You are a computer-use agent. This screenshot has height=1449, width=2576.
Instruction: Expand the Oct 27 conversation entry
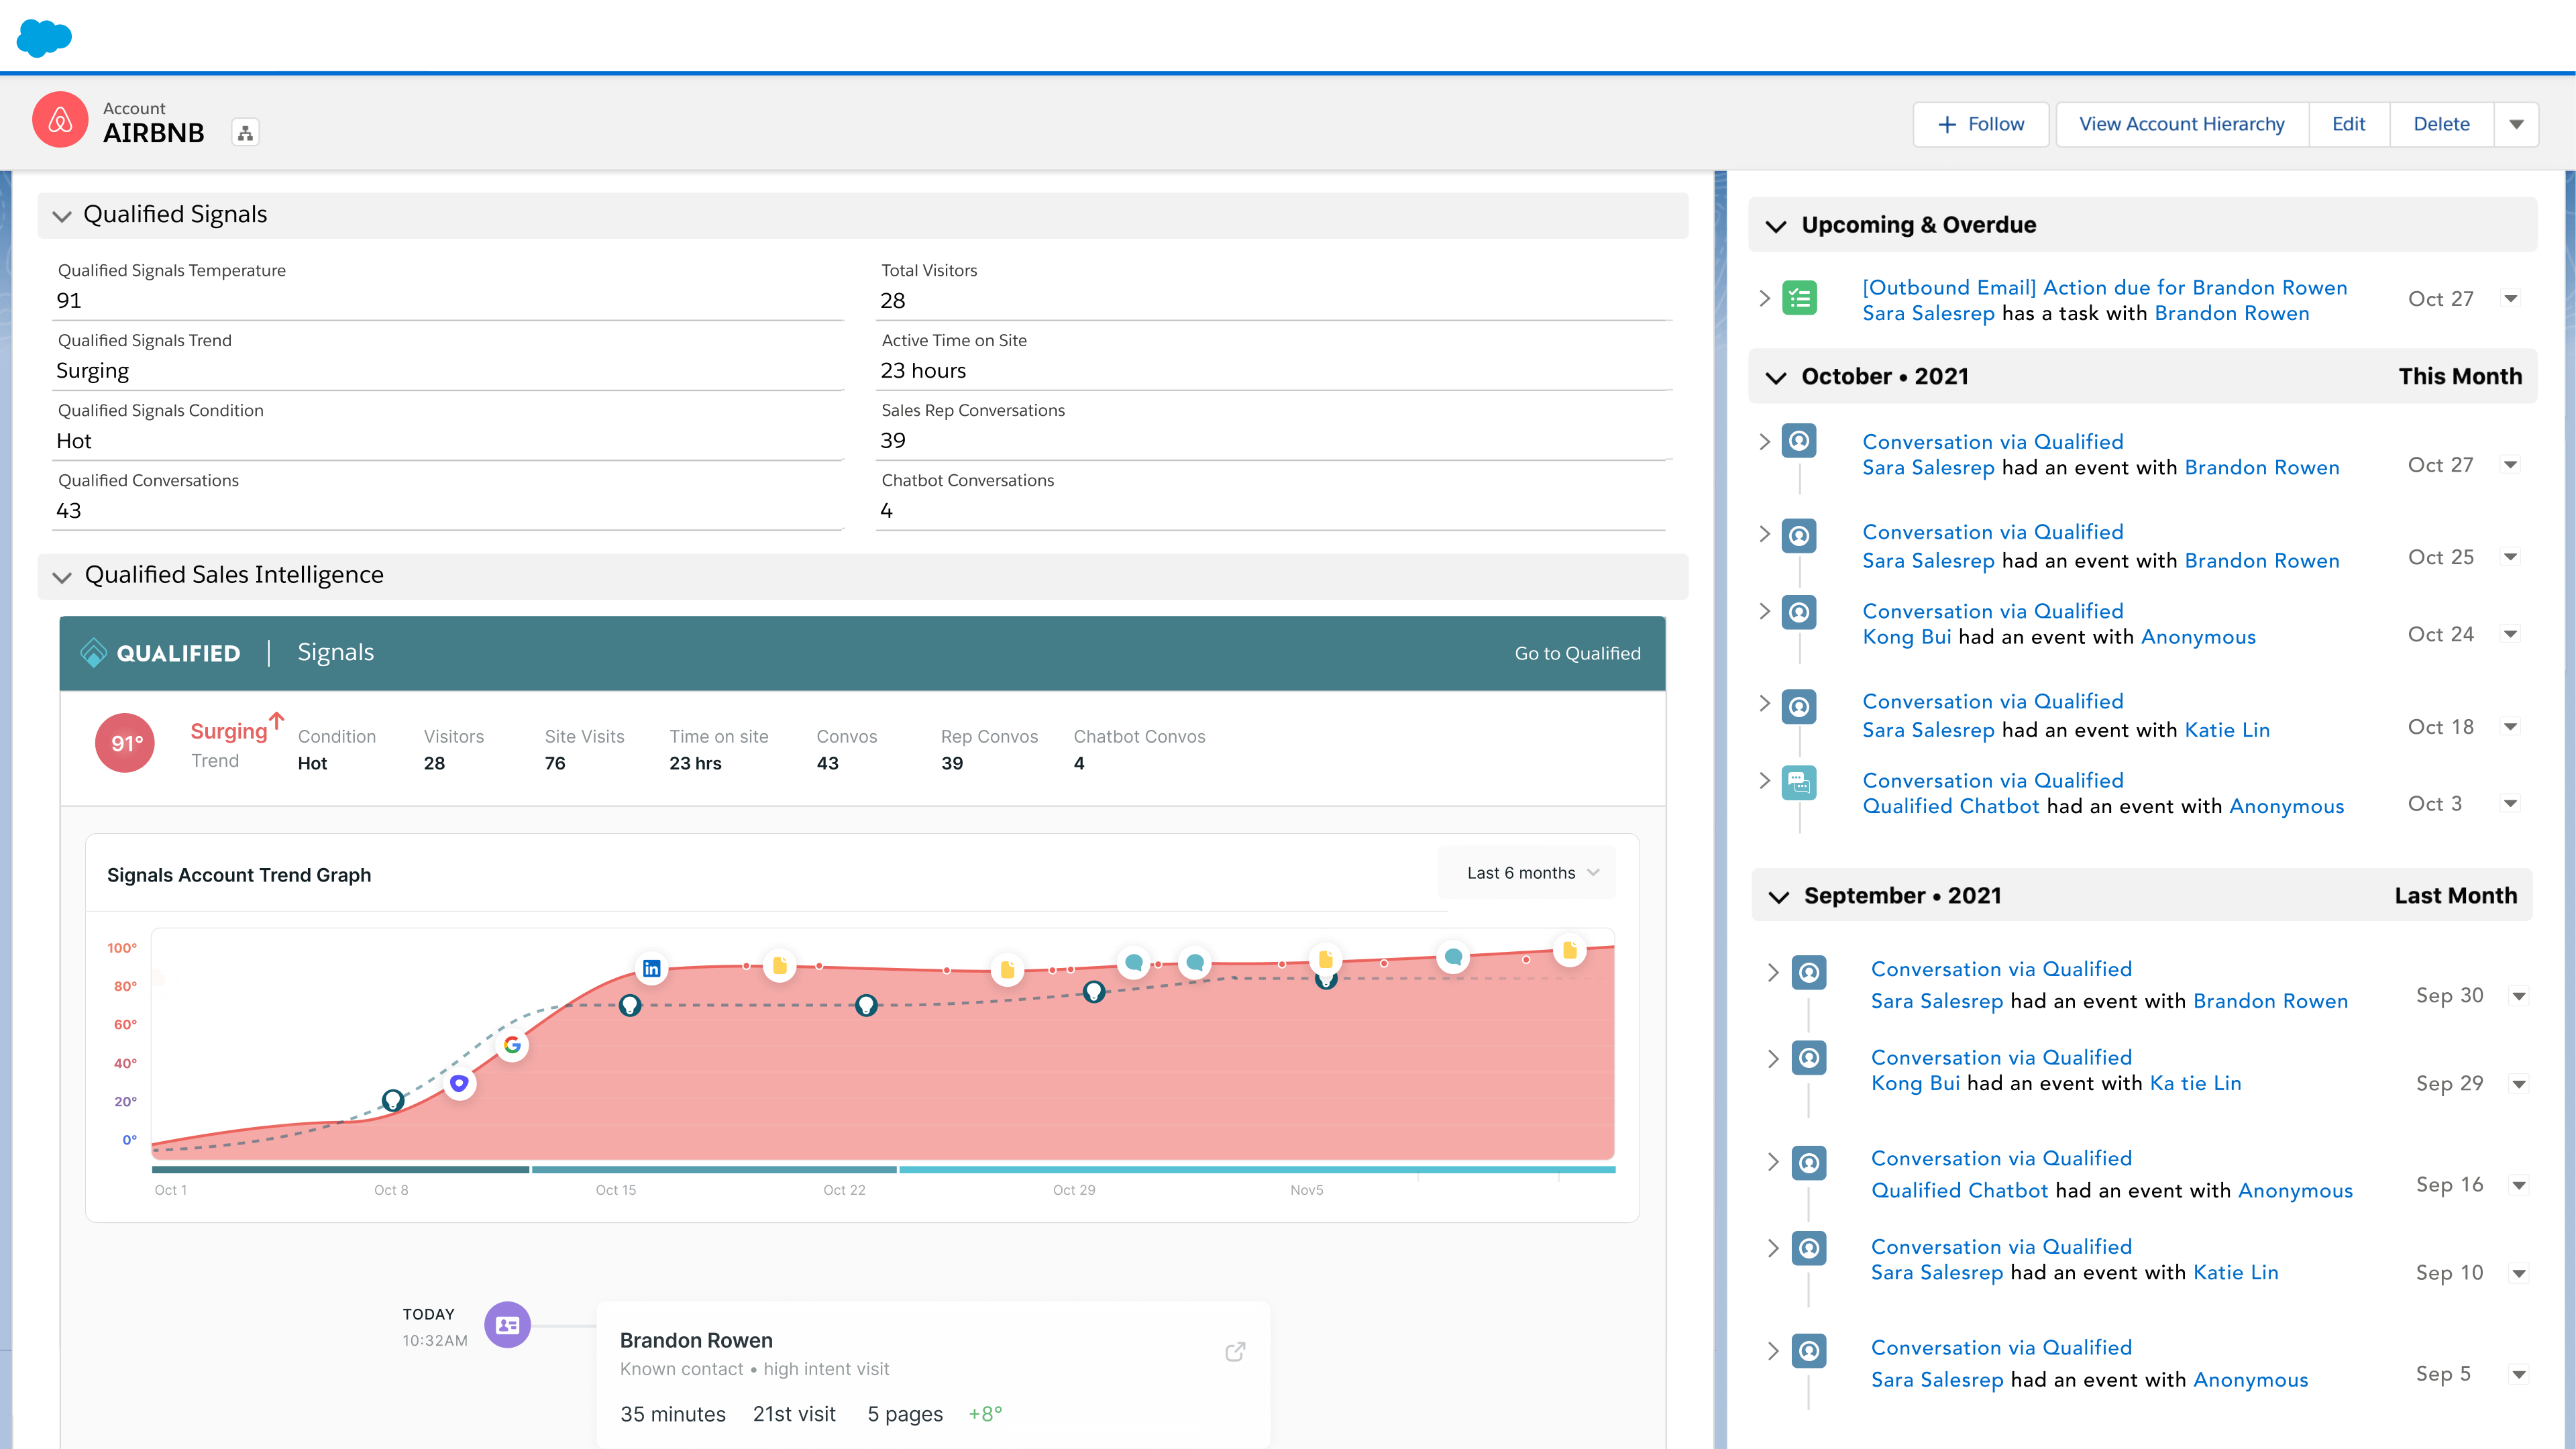[x=1765, y=442]
